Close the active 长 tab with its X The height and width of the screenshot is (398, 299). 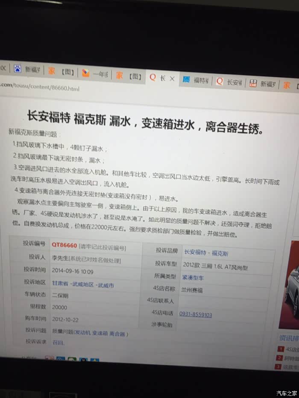(172, 79)
